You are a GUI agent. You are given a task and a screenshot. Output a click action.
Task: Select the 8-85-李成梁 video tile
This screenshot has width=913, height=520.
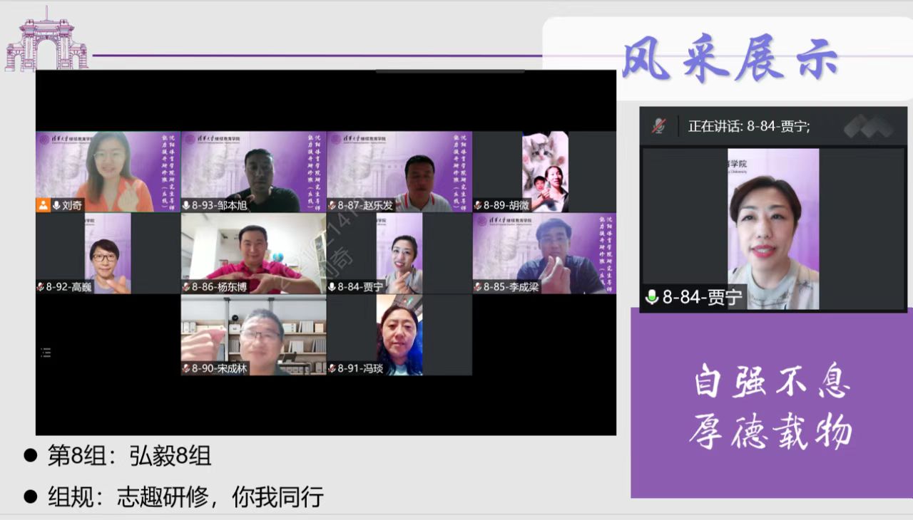tap(544, 253)
